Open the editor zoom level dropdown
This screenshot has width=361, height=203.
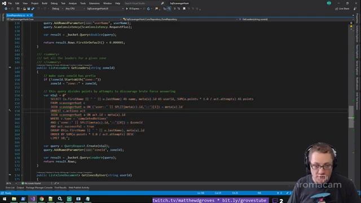11,183
